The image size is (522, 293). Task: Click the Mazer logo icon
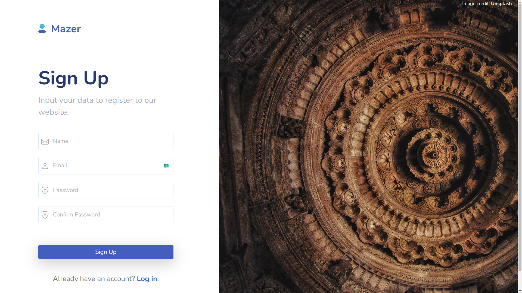(42, 28)
